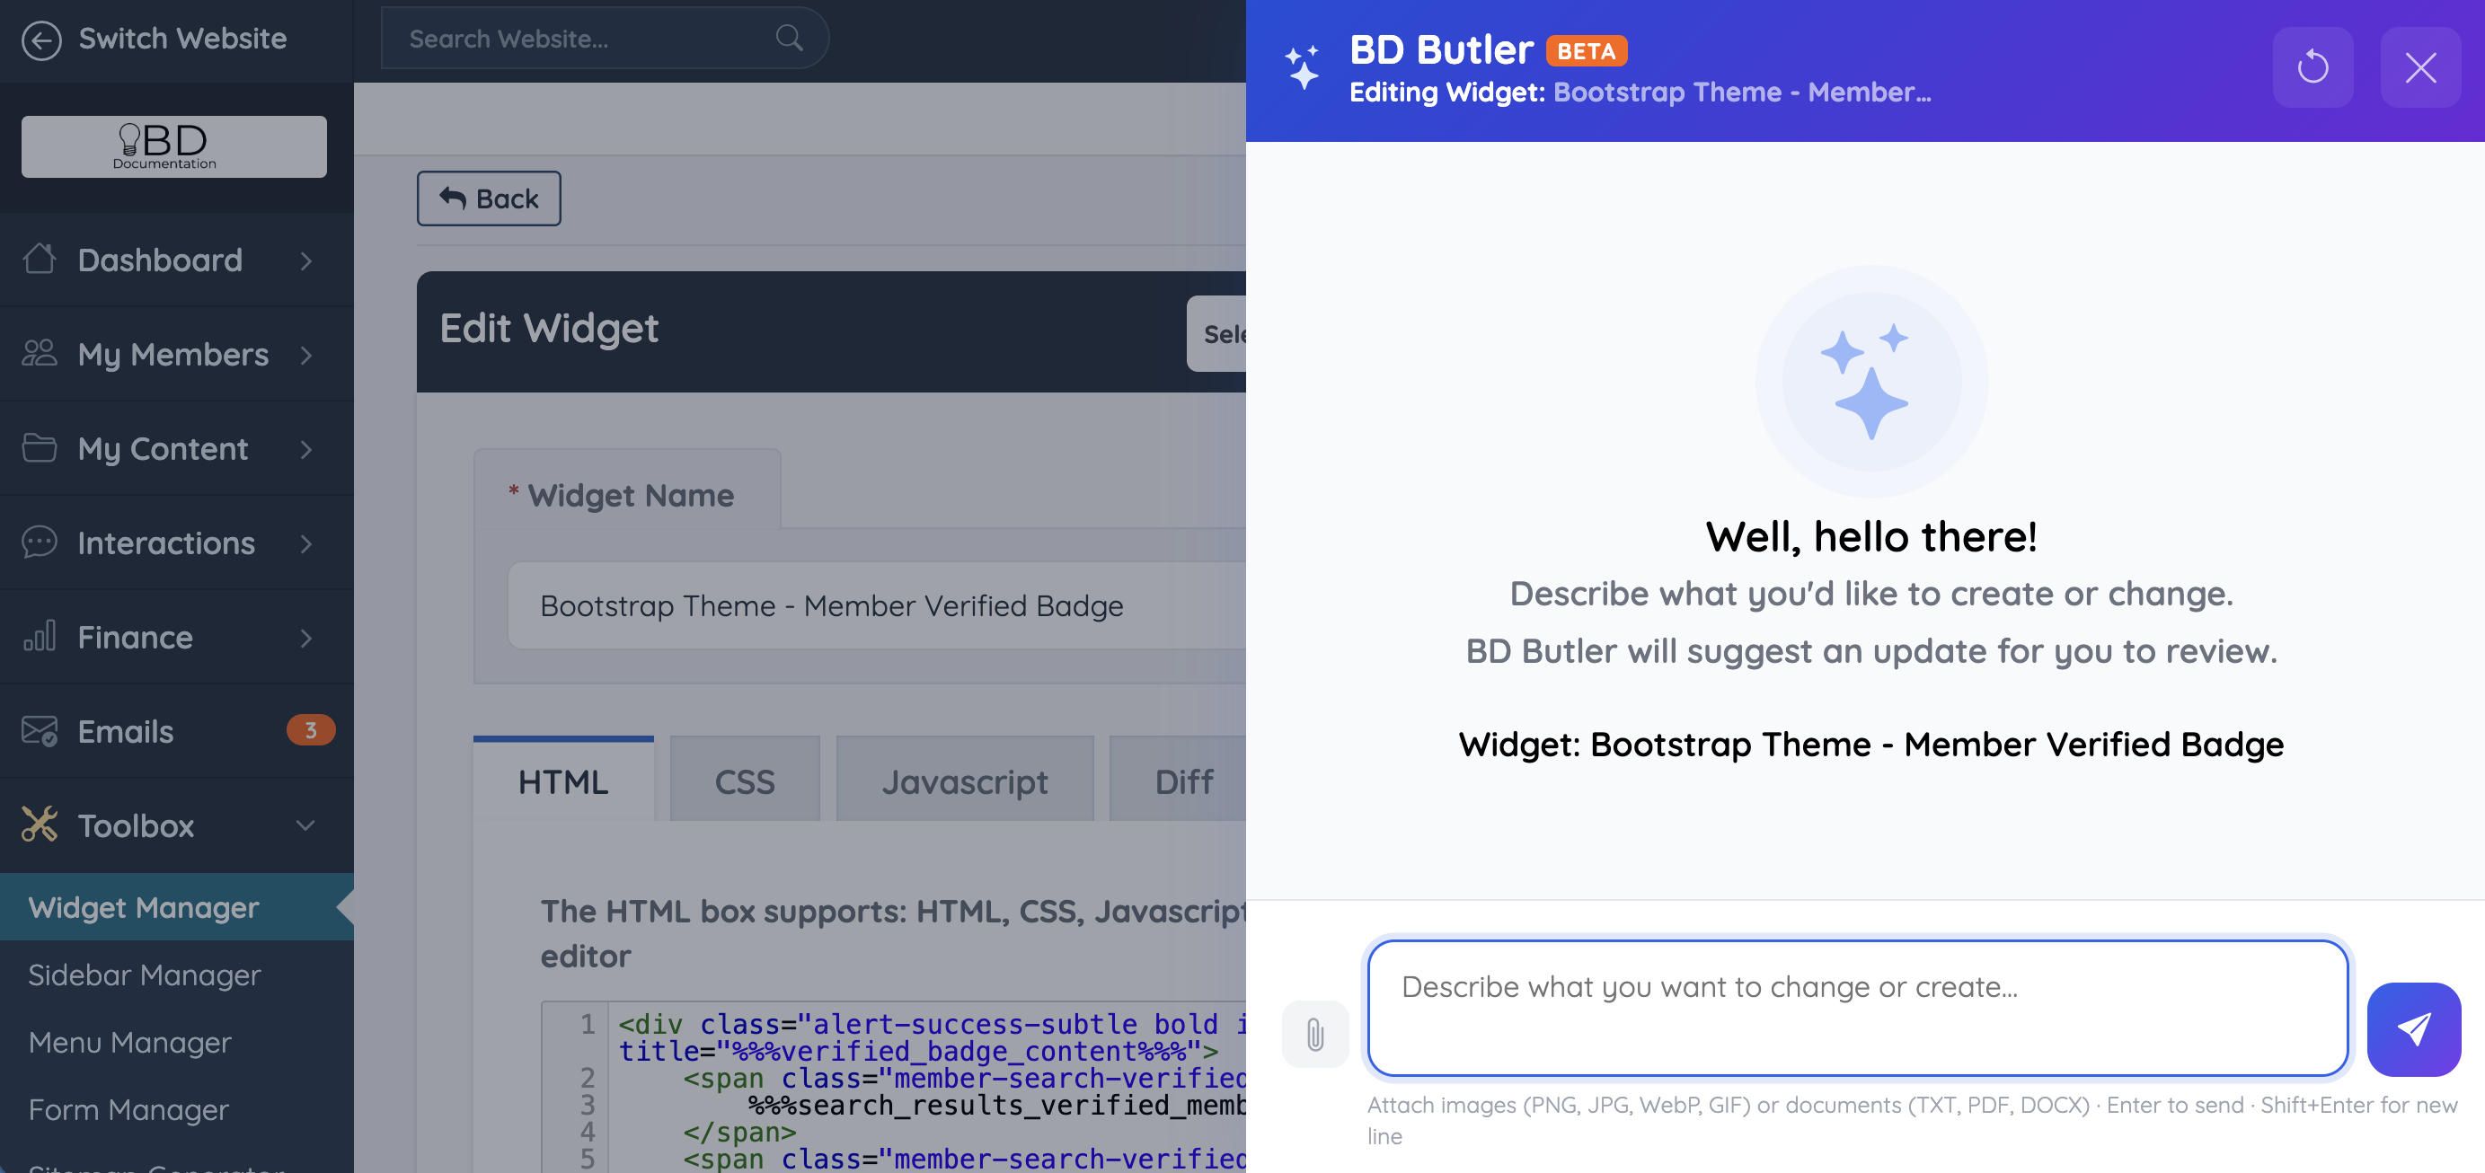2485x1173 pixels.
Task: Collapse the Toolbox menu chevron
Action: tap(305, 825)
